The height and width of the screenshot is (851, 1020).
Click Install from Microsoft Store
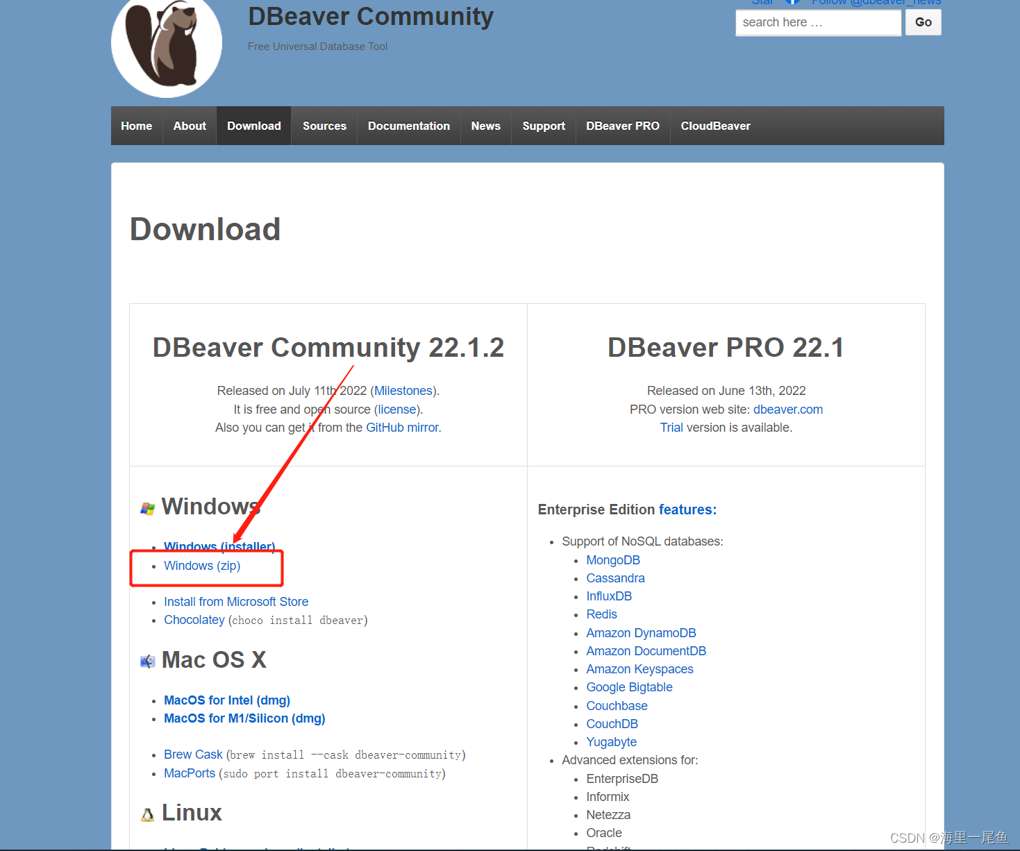point(236,601)
